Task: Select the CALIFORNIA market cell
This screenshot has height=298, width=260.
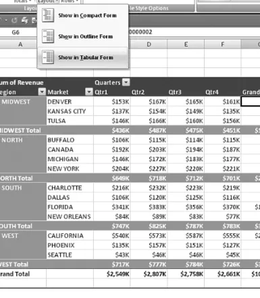Action: 70,236
